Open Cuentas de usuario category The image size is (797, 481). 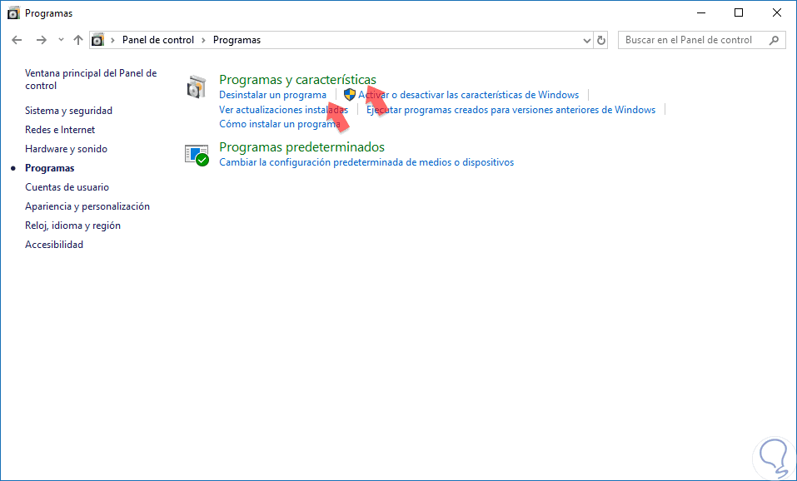tap(67, 187)
